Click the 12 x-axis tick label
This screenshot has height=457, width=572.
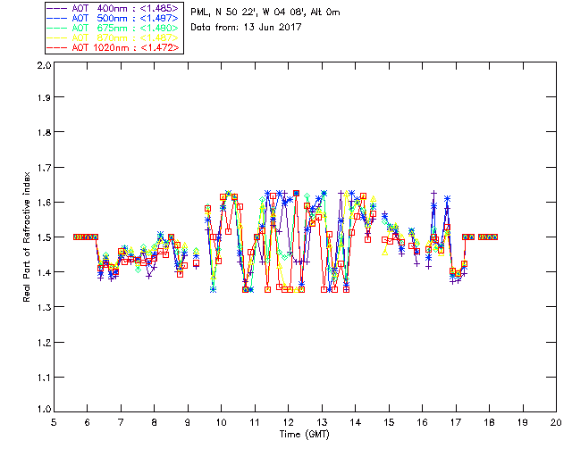pos(288,422)
